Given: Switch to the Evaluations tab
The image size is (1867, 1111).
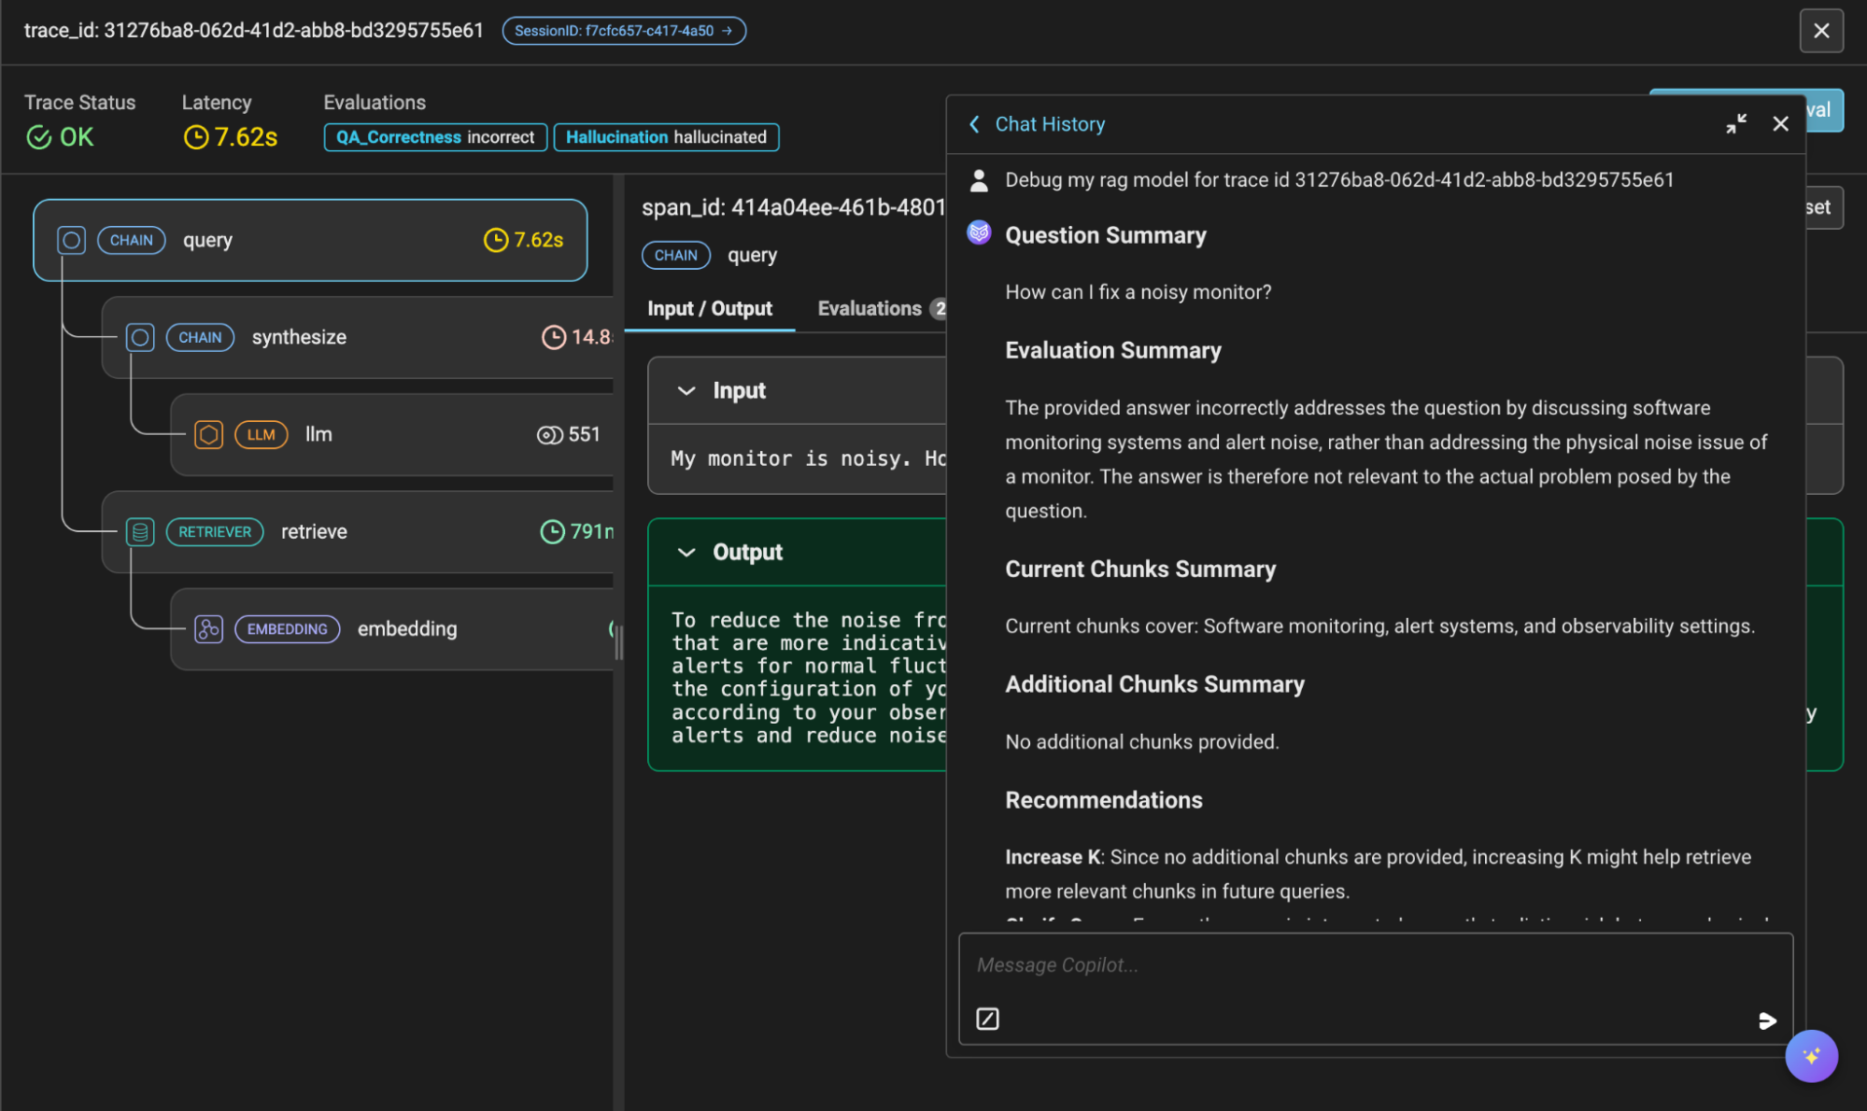Looking at the screenshot, I should click(869, 308).
